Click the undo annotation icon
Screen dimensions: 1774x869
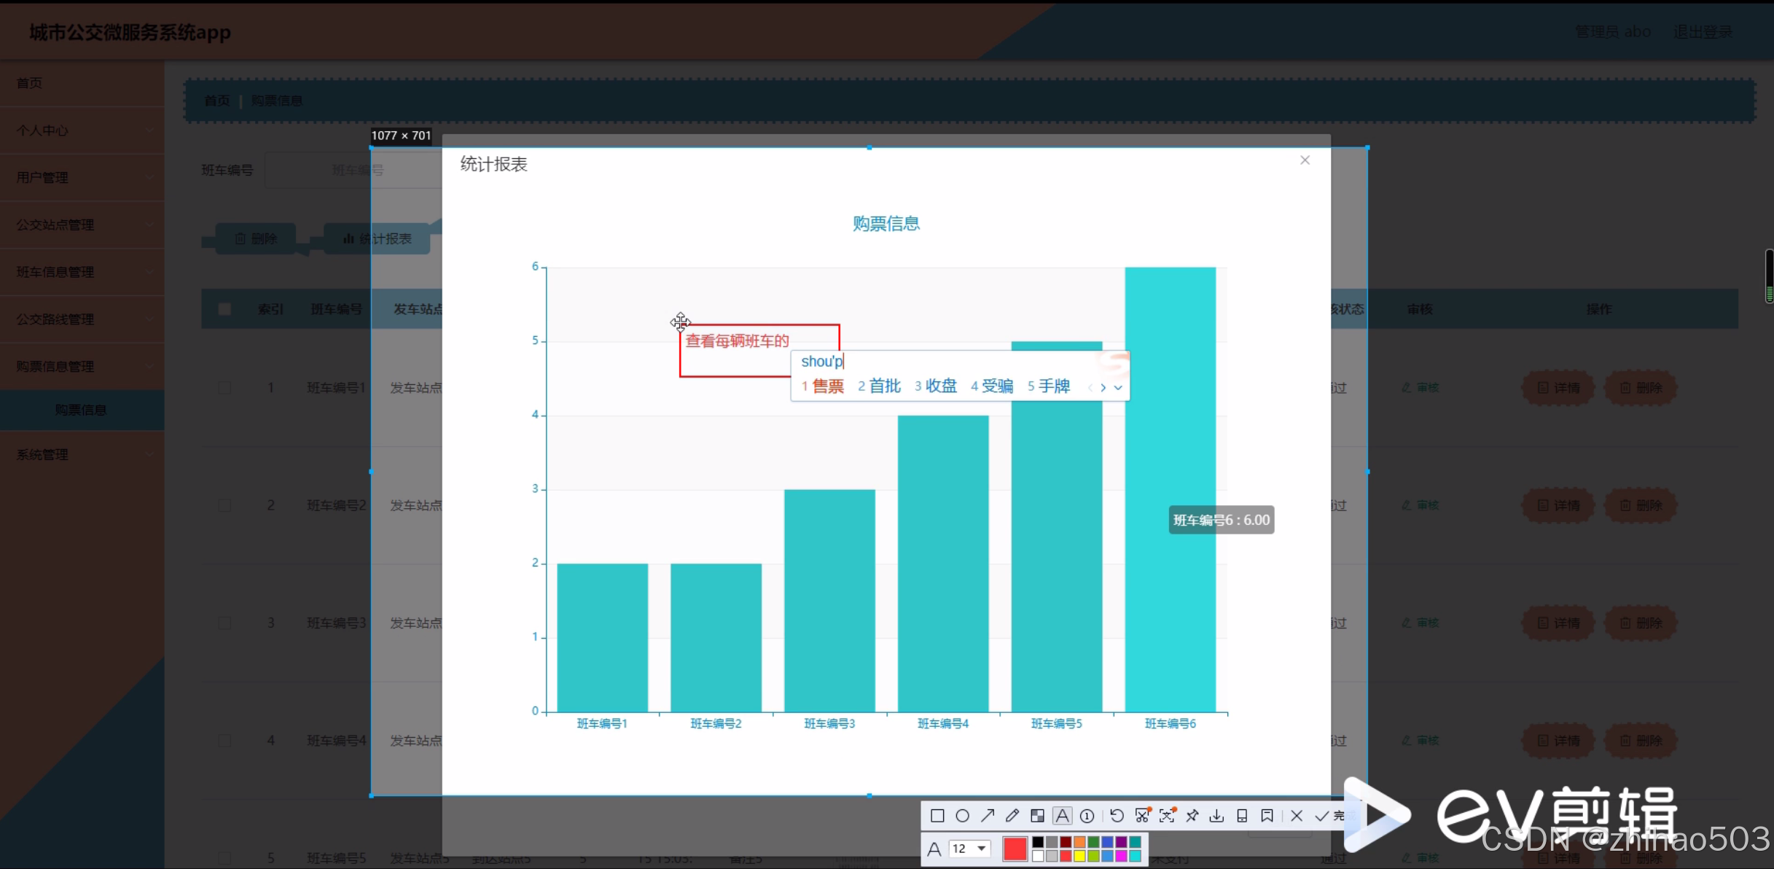click(x=1117, y=816)
